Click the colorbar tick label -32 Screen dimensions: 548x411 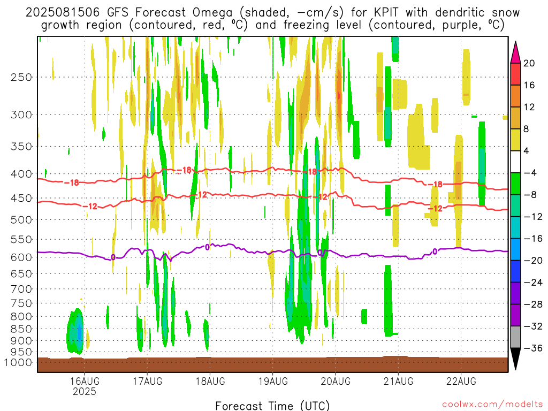(x=533, y=326)
